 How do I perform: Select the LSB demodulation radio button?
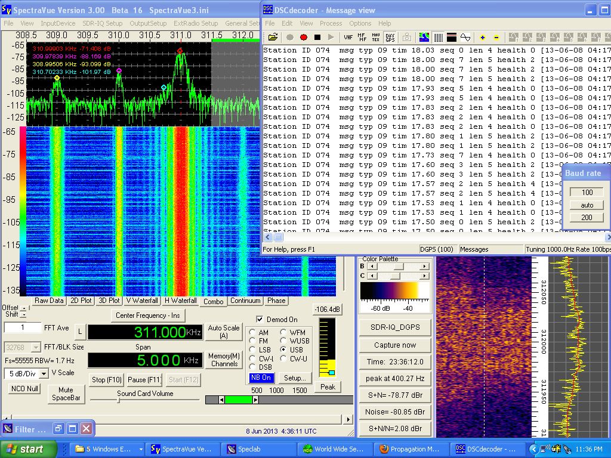pos(253,350)
